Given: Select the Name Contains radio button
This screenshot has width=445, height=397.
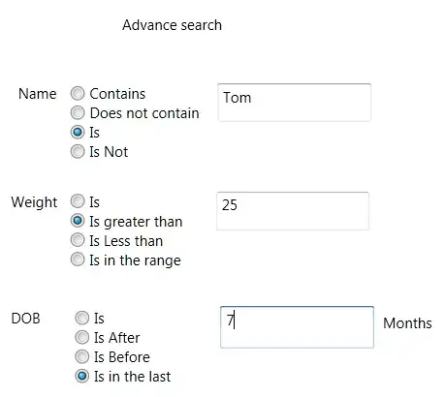Looking at the screenshot, I should (x=78, y=94).
